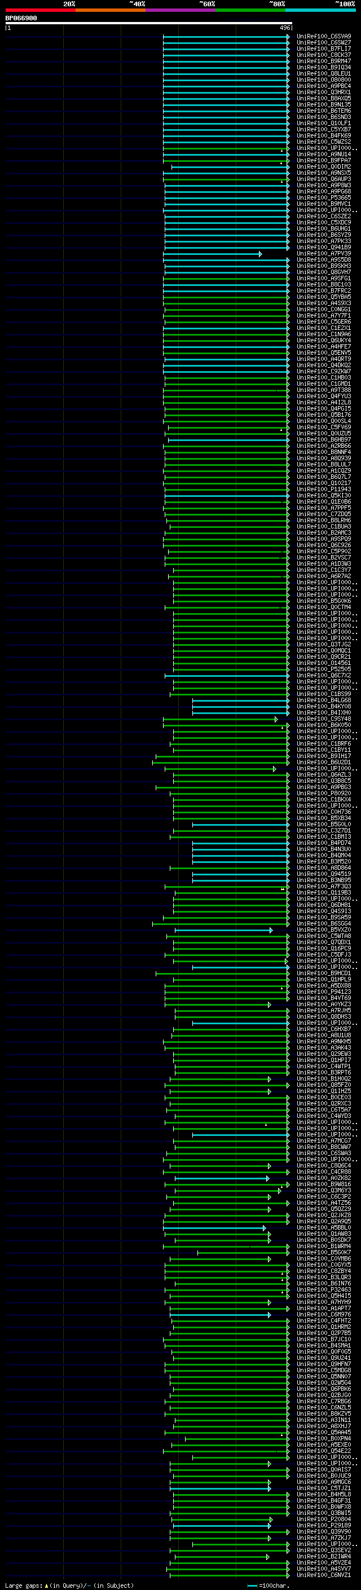
Task: Select label UniRef100_B4KY08
Action: [323, 707]
